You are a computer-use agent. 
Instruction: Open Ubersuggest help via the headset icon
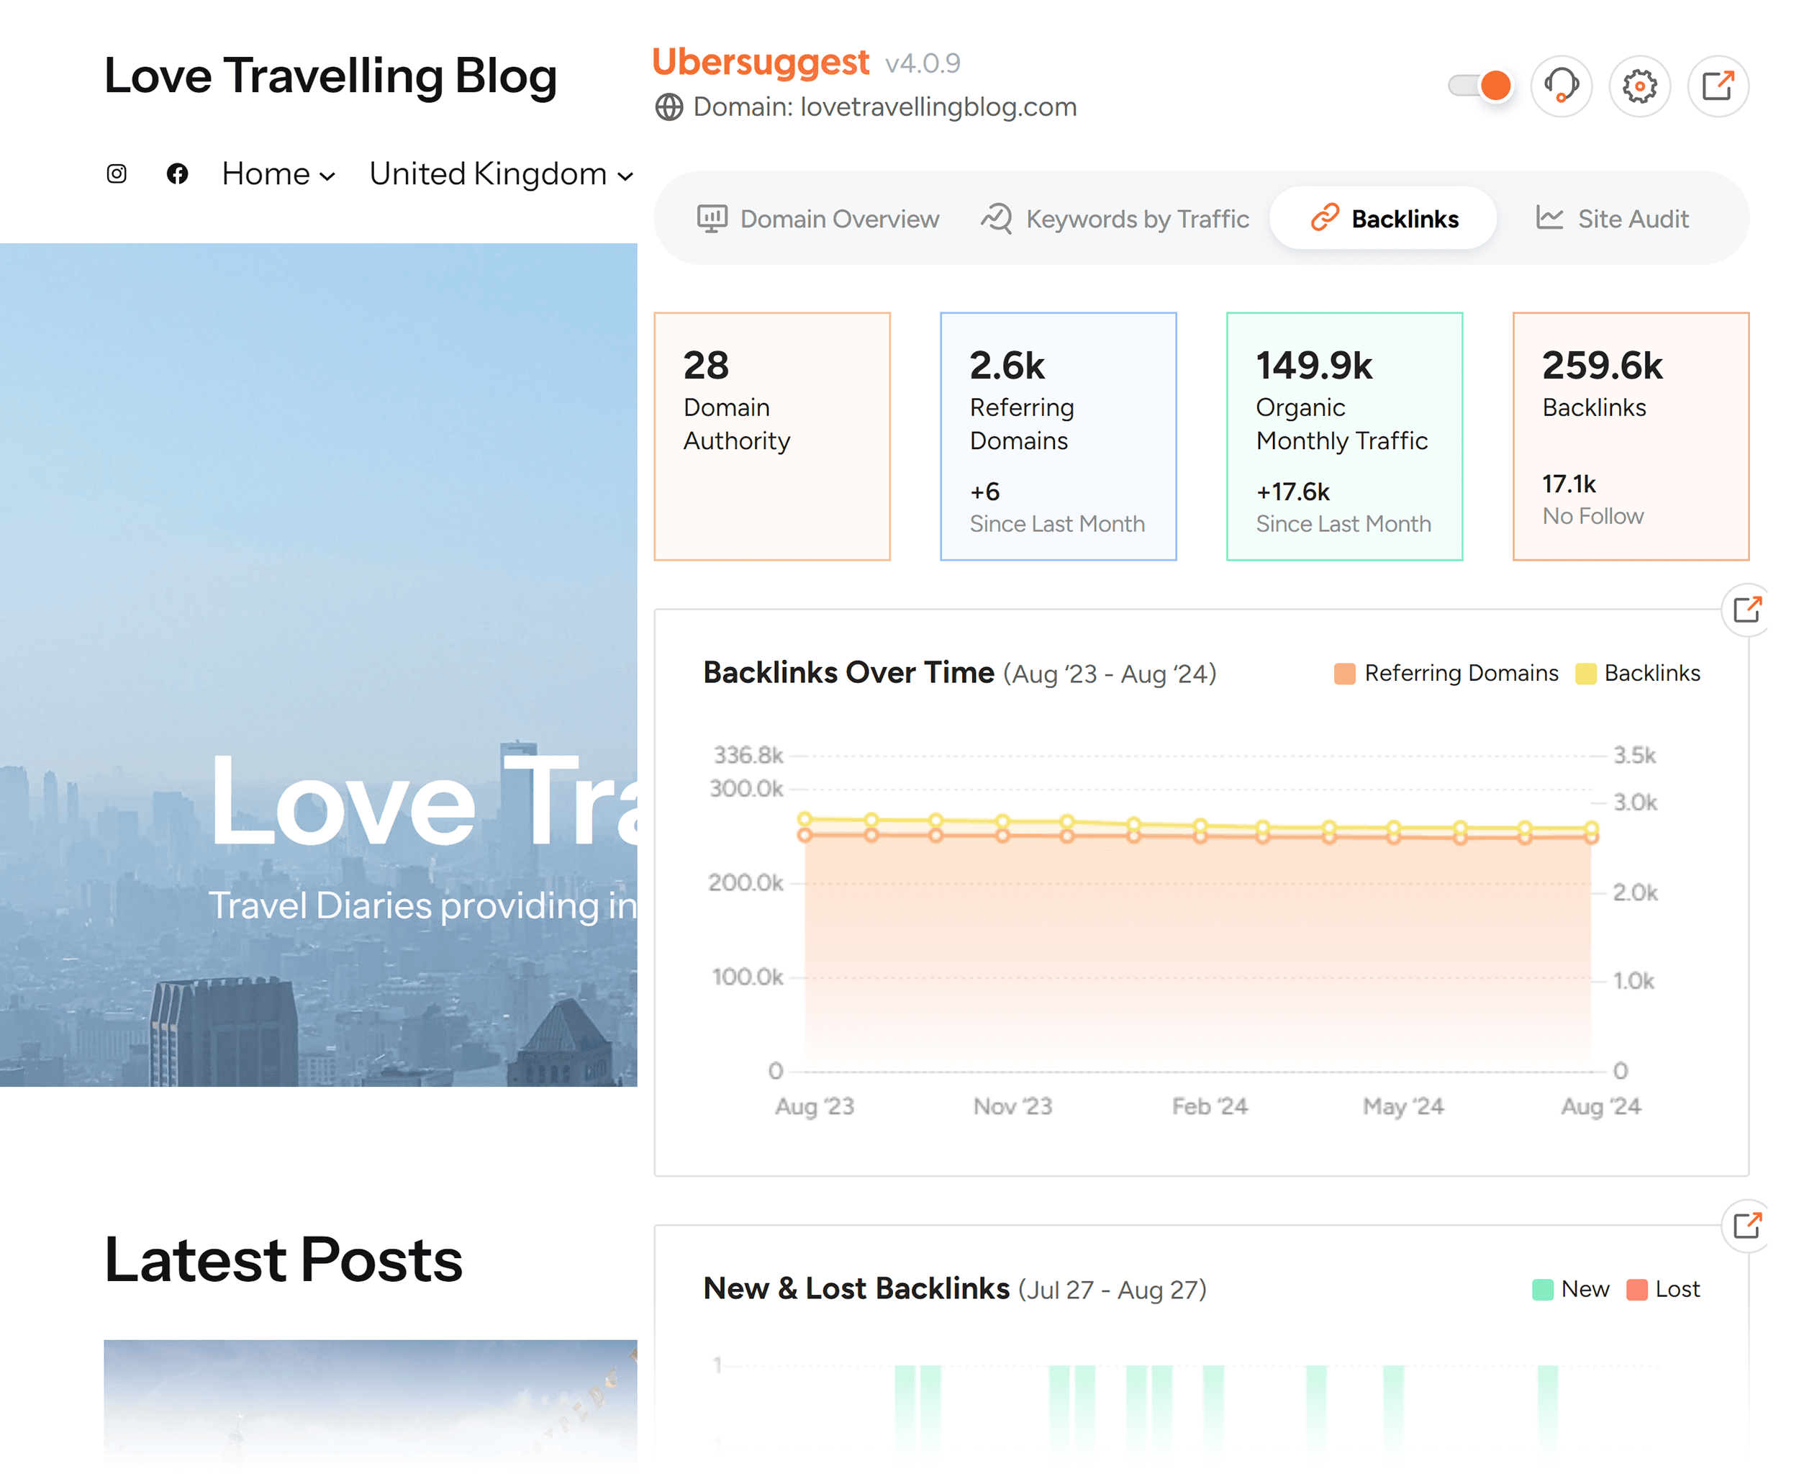pyautogui.click(x=1560, y=86)
